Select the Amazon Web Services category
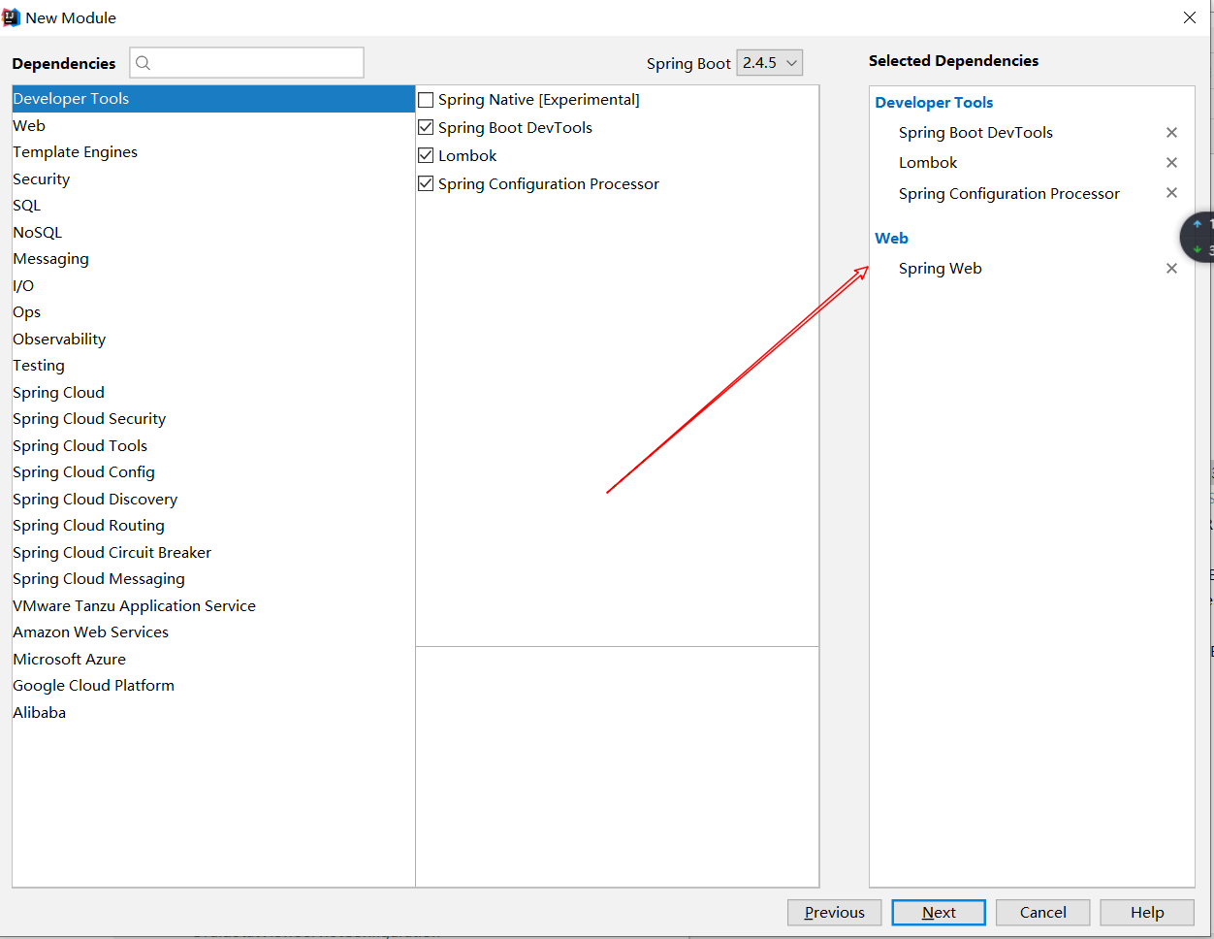The width and height of the screenshot is (1214, 939). pyautogui.click(x=213, y=632)
